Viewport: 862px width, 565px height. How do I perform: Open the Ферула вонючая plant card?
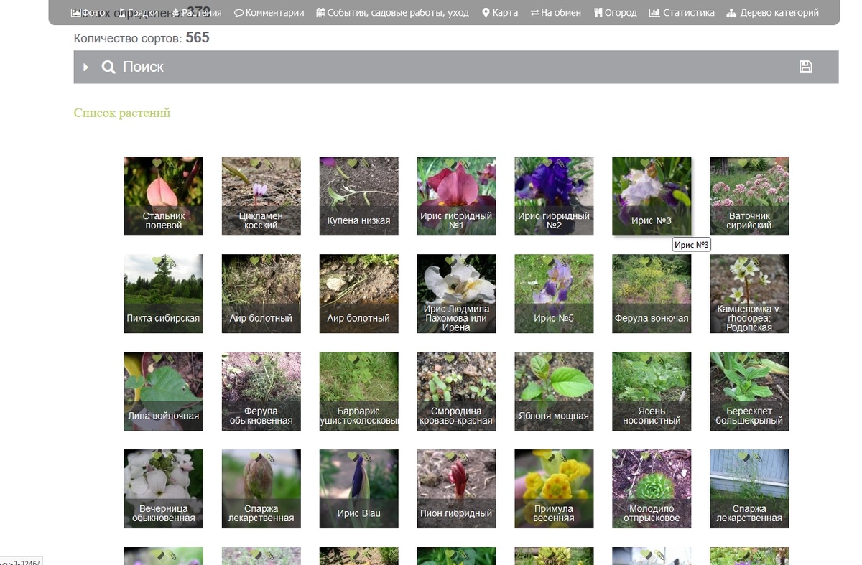pyautogui.click(x=652, y=294)
